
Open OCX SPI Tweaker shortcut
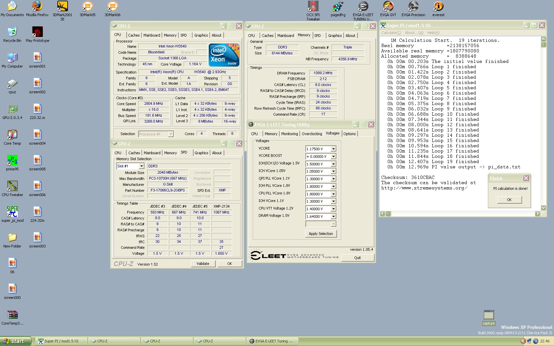[x=313, y=11]
